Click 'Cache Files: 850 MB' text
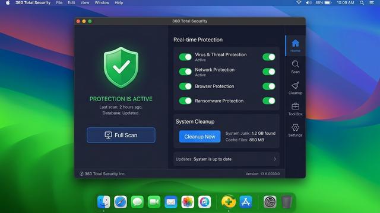Viewport: 380px width, 213px height. [245, 140]
